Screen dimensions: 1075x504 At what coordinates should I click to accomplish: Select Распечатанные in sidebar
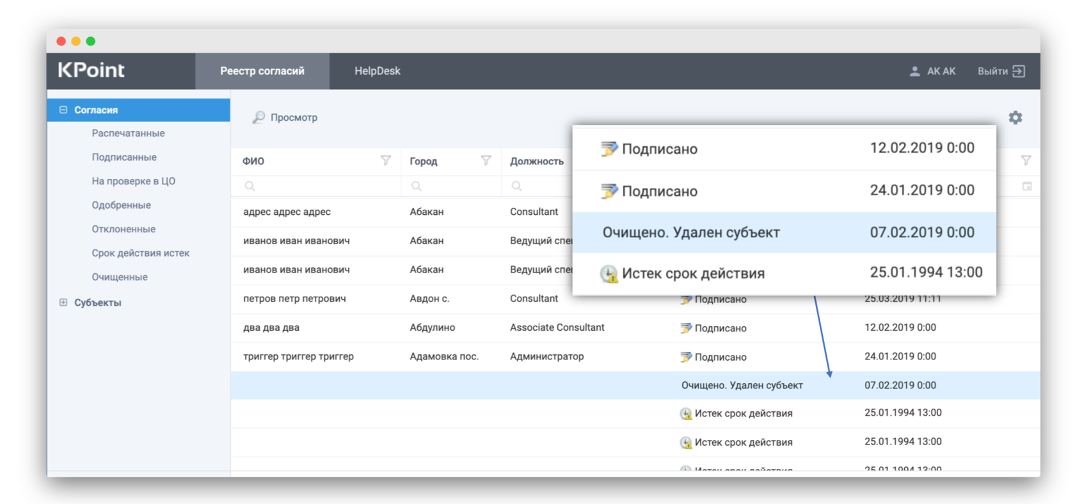(x=128, y=133)
